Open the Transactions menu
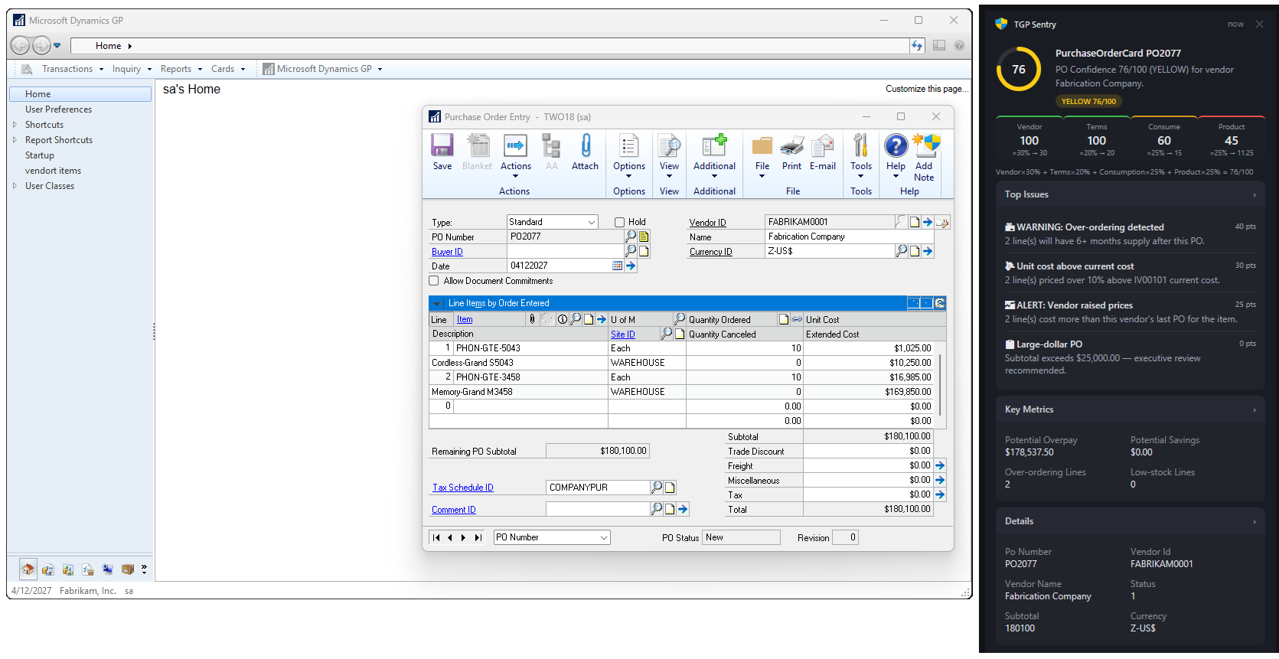Image resolution: width=1279 pixels, height=659 pixels. coord(73,69)
